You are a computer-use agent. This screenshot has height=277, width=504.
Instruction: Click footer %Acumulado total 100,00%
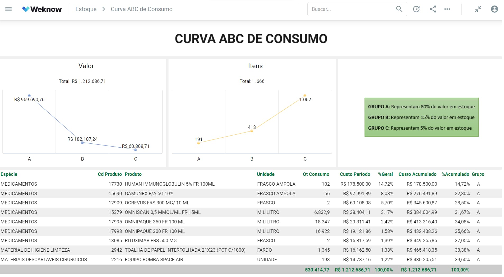click(460, 270)
